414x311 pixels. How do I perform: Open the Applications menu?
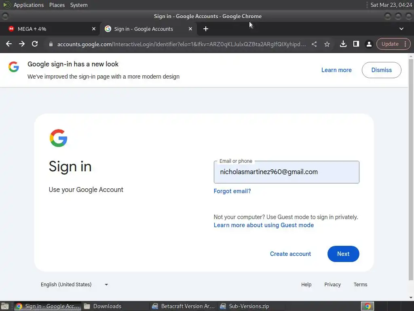click(29, 5)
